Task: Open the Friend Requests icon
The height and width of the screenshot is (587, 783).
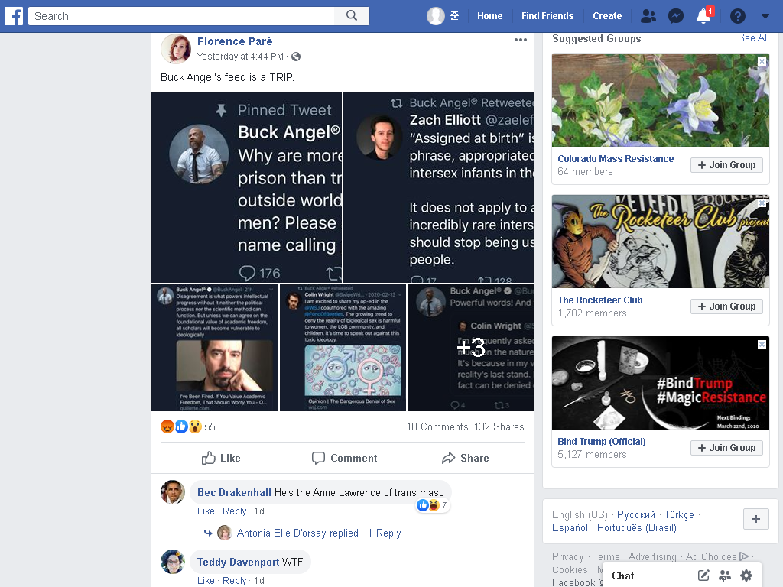Action: click(648, 16)
